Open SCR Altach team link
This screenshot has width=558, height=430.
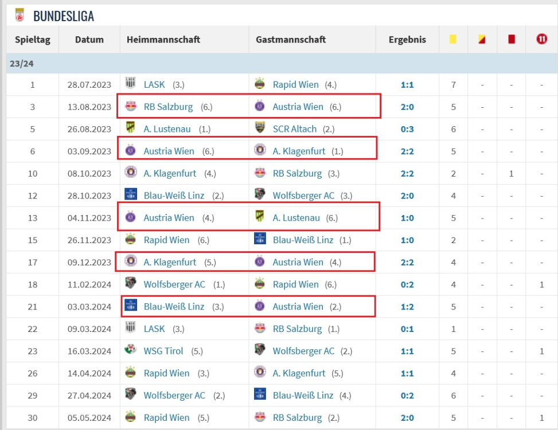(x=294, y=129)
